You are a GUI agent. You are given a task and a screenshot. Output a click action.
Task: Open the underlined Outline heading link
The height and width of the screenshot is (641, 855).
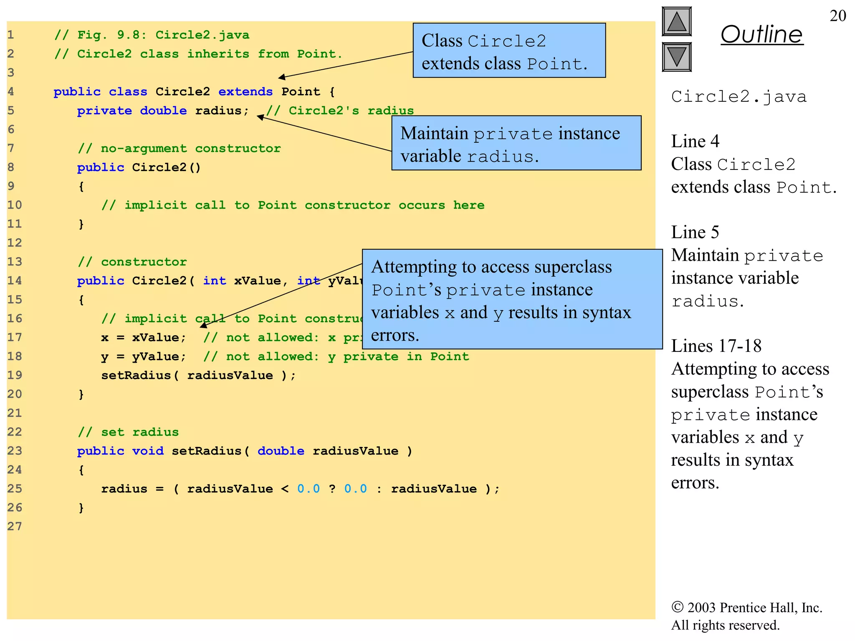coord(761,34)
